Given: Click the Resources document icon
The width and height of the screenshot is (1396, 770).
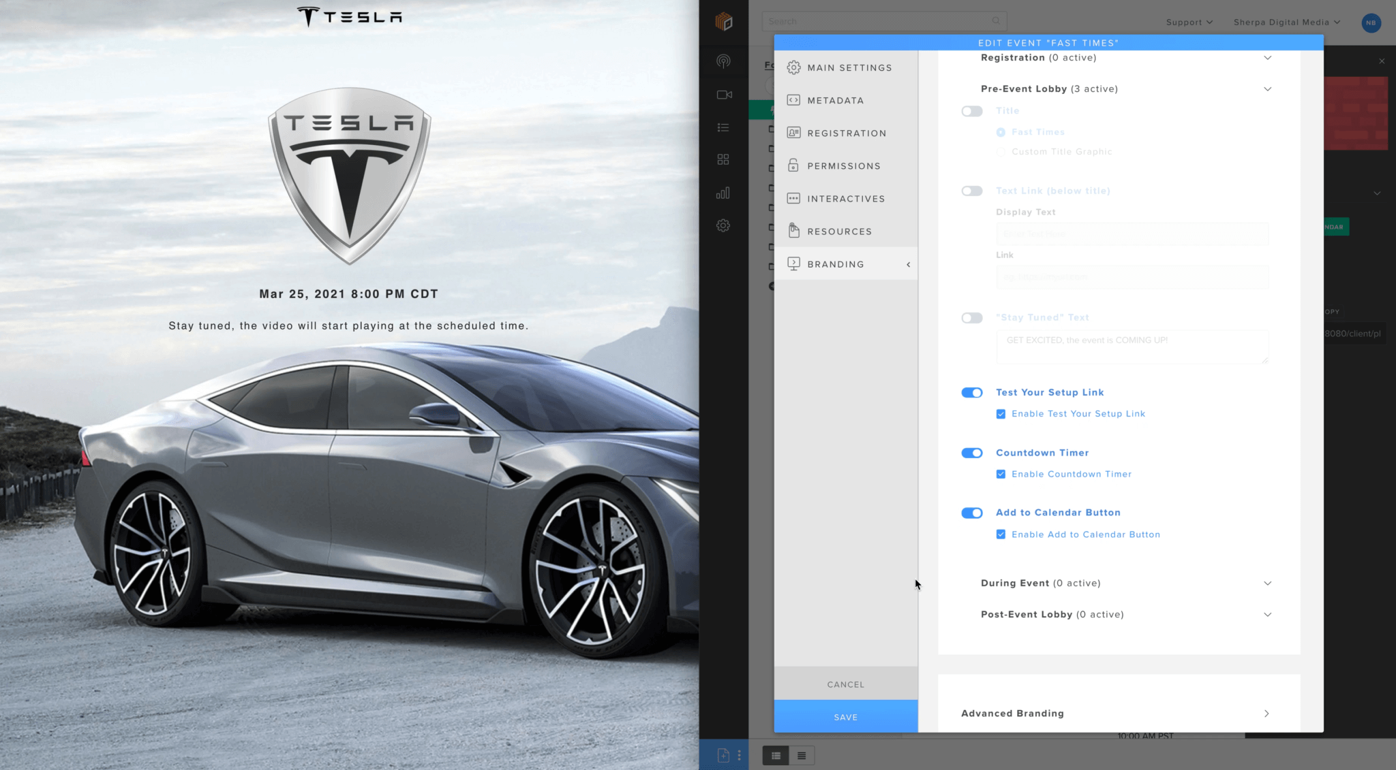Looking at the screenshot, I should [793, 231].
